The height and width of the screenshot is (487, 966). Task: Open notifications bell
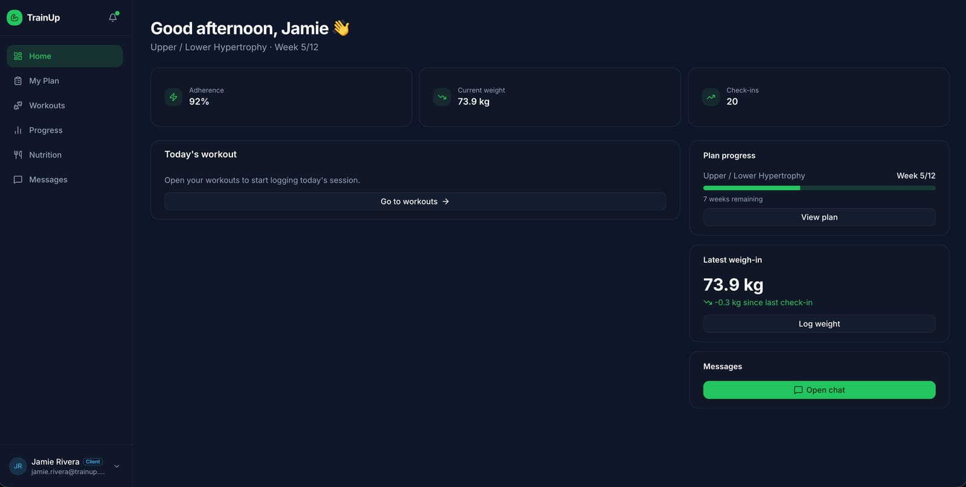pos(113,18)
